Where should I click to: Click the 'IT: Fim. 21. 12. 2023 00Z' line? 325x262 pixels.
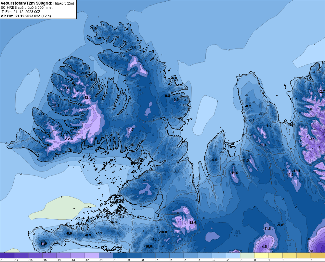[x=20, y=12]
